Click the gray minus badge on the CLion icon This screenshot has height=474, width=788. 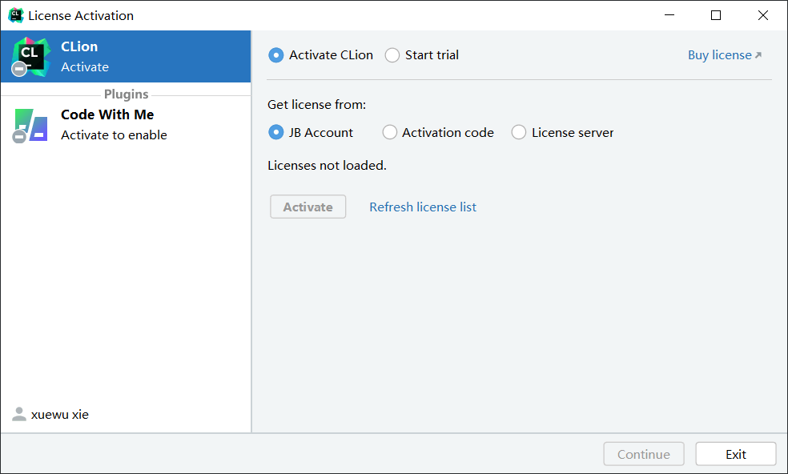[20, 70]
